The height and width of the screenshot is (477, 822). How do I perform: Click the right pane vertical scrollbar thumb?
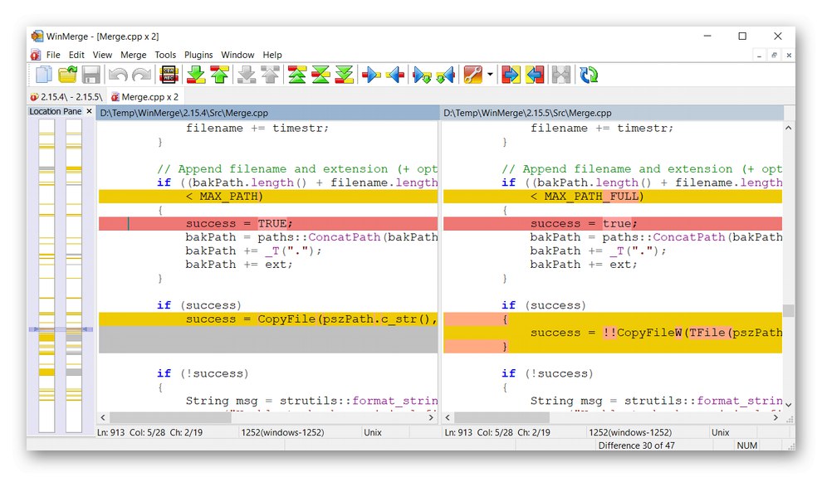788,310
